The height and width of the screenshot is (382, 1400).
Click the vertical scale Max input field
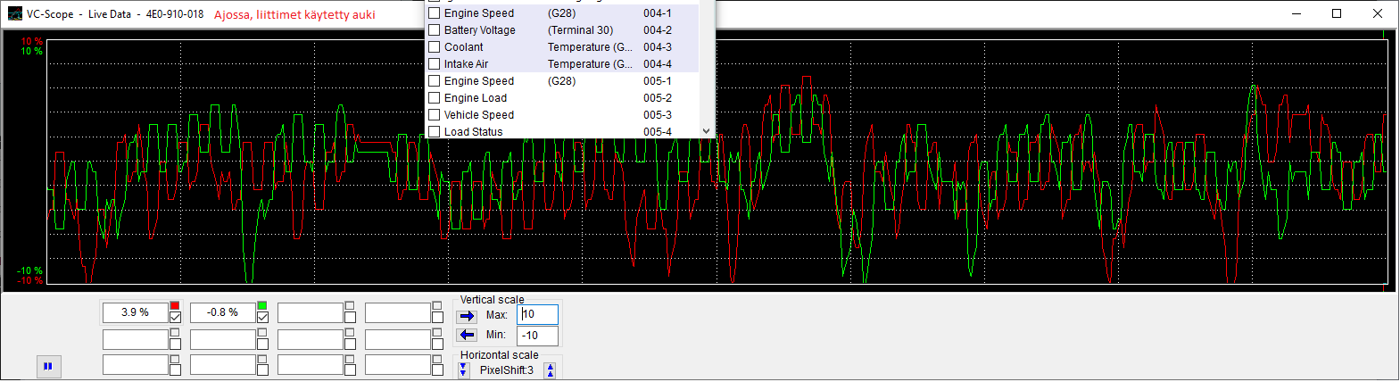point(539,314)
